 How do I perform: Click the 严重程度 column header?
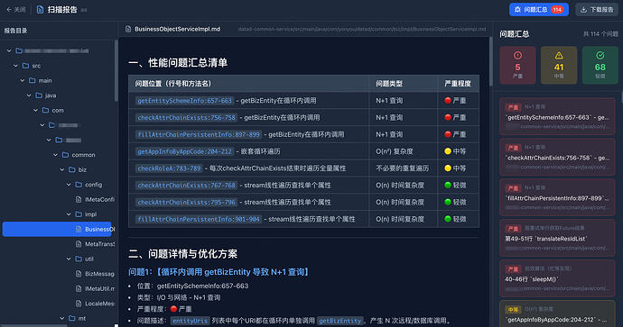click(x=457, y=84)
